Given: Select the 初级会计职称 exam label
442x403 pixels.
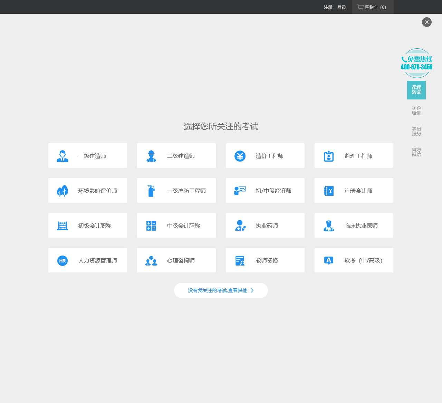Looking at the screenshot, I should [x=95, y=226].
